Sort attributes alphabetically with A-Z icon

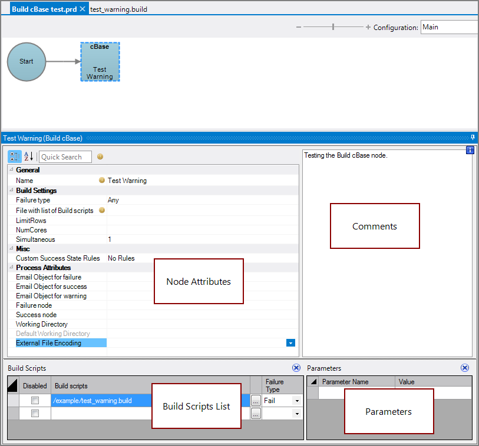click(x=28, y=157)
